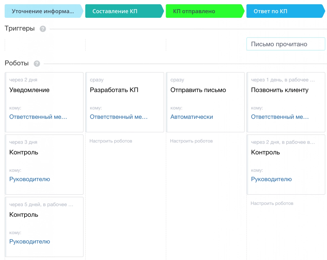Open the Уведомление robot card
Image resolution: width=327 pixels, height=260 pixels.
pyautogui.click(x=29, y=90)
